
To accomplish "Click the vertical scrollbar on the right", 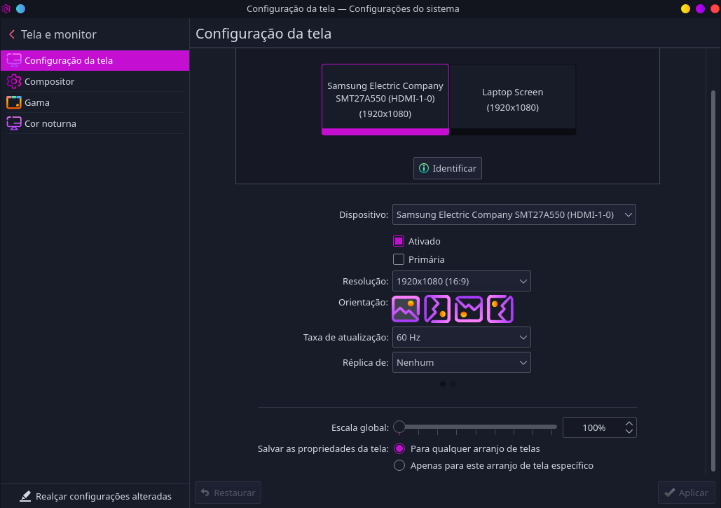I will point(713,281).
